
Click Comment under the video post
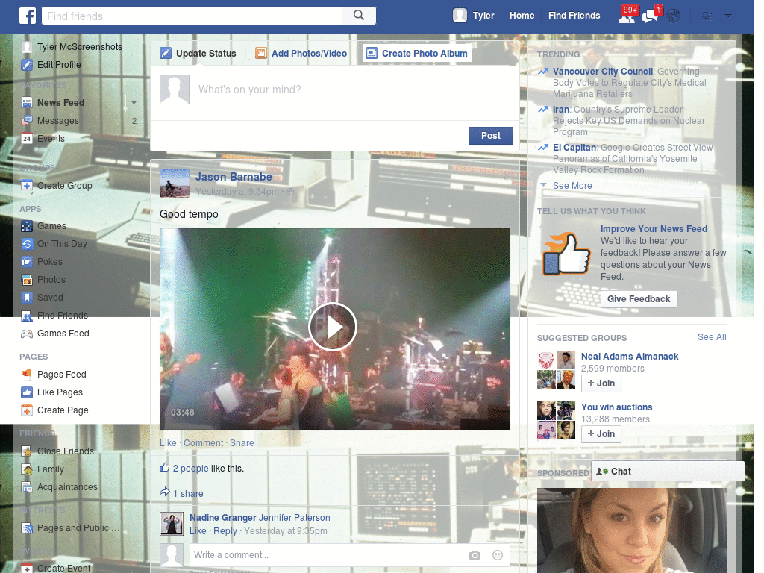click(x=203, y=443)
